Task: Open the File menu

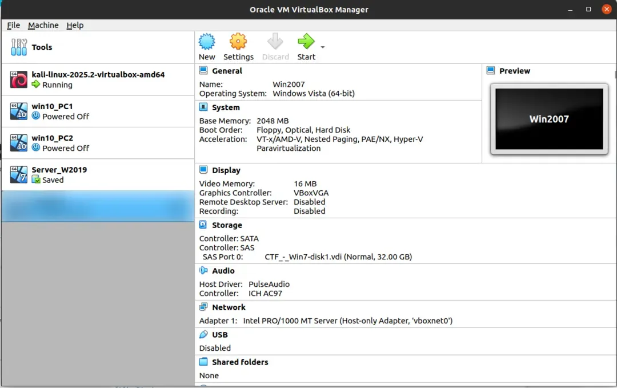Action: [13, 25]
